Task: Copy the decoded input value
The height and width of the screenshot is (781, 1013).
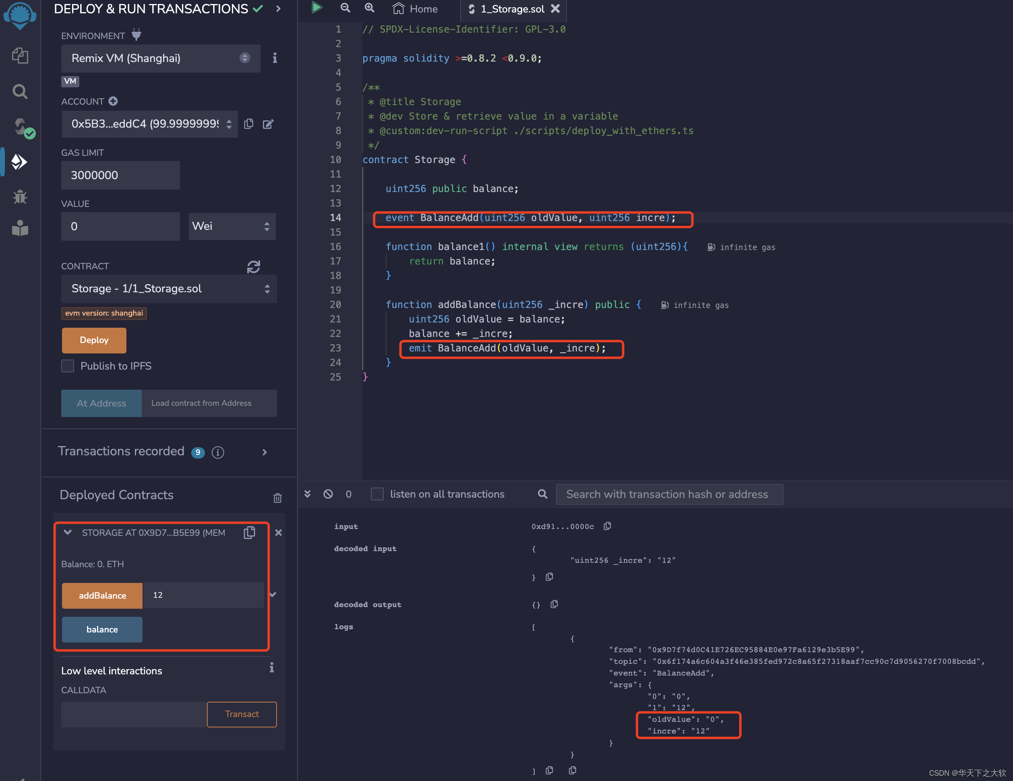Action: point(549,577)
